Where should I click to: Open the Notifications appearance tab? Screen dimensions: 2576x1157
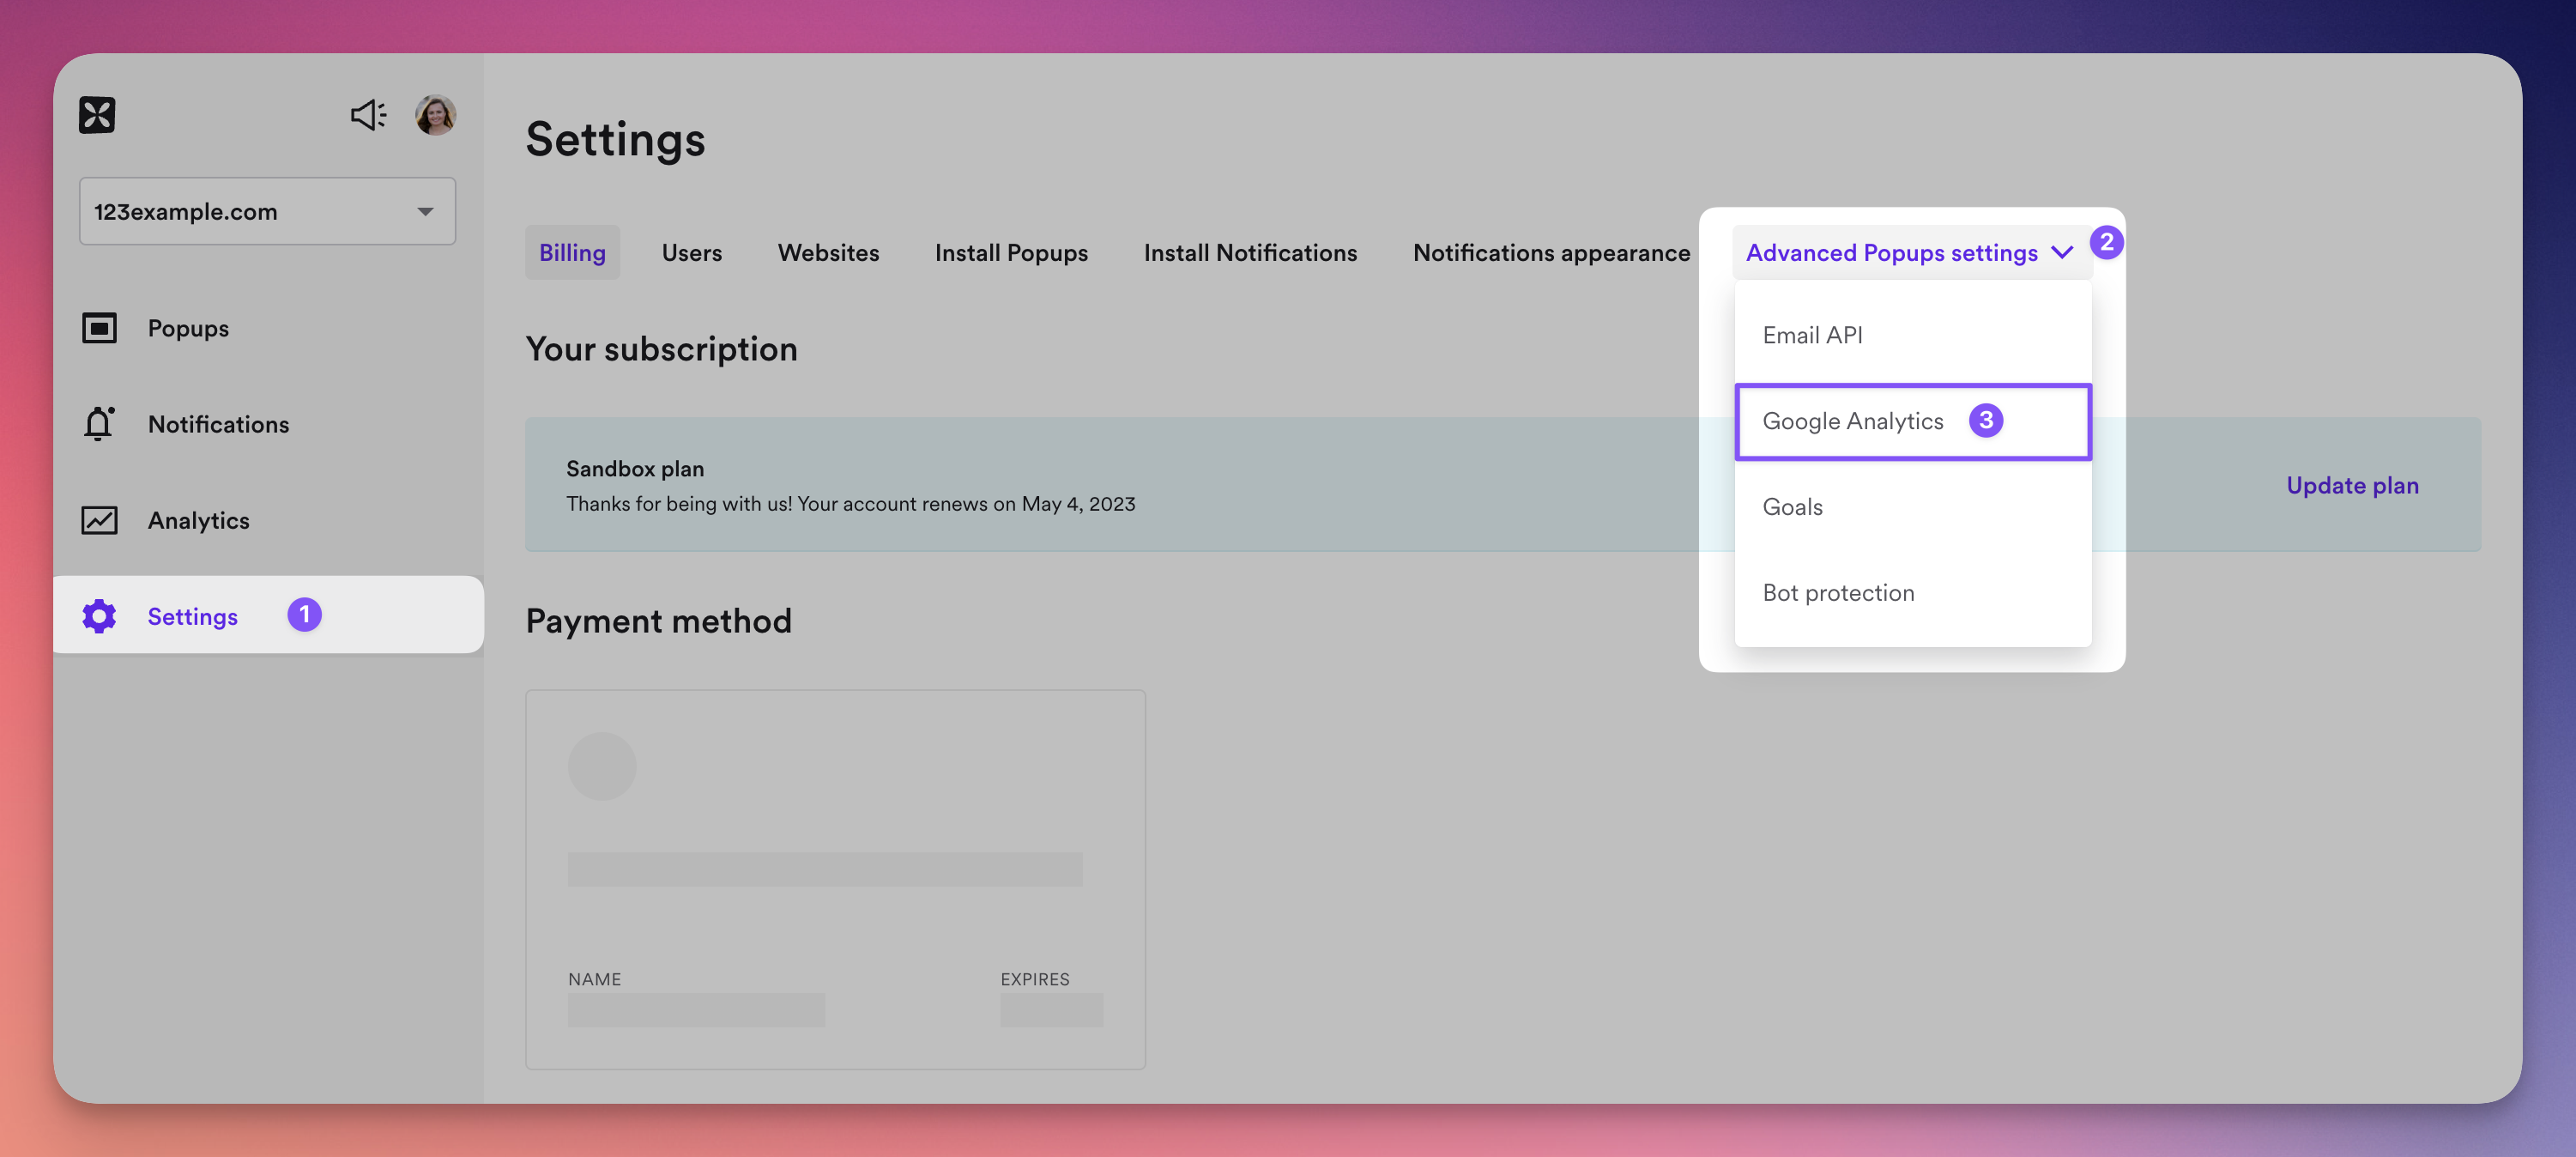point(1551,253)
